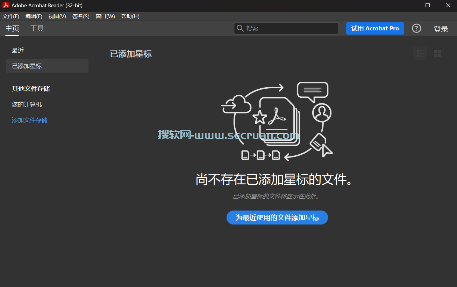Open the 编辑(E) menu
Screen dimensions: 457x287
pyautogui.click(x=34, y=16)
